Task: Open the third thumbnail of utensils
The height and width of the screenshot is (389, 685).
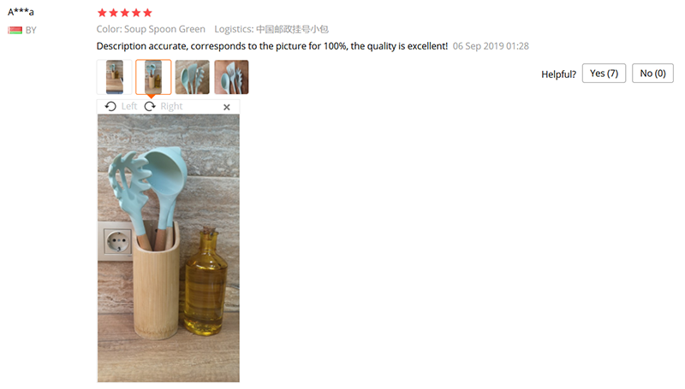Action: pyautogui.click(x=192, y=77)
